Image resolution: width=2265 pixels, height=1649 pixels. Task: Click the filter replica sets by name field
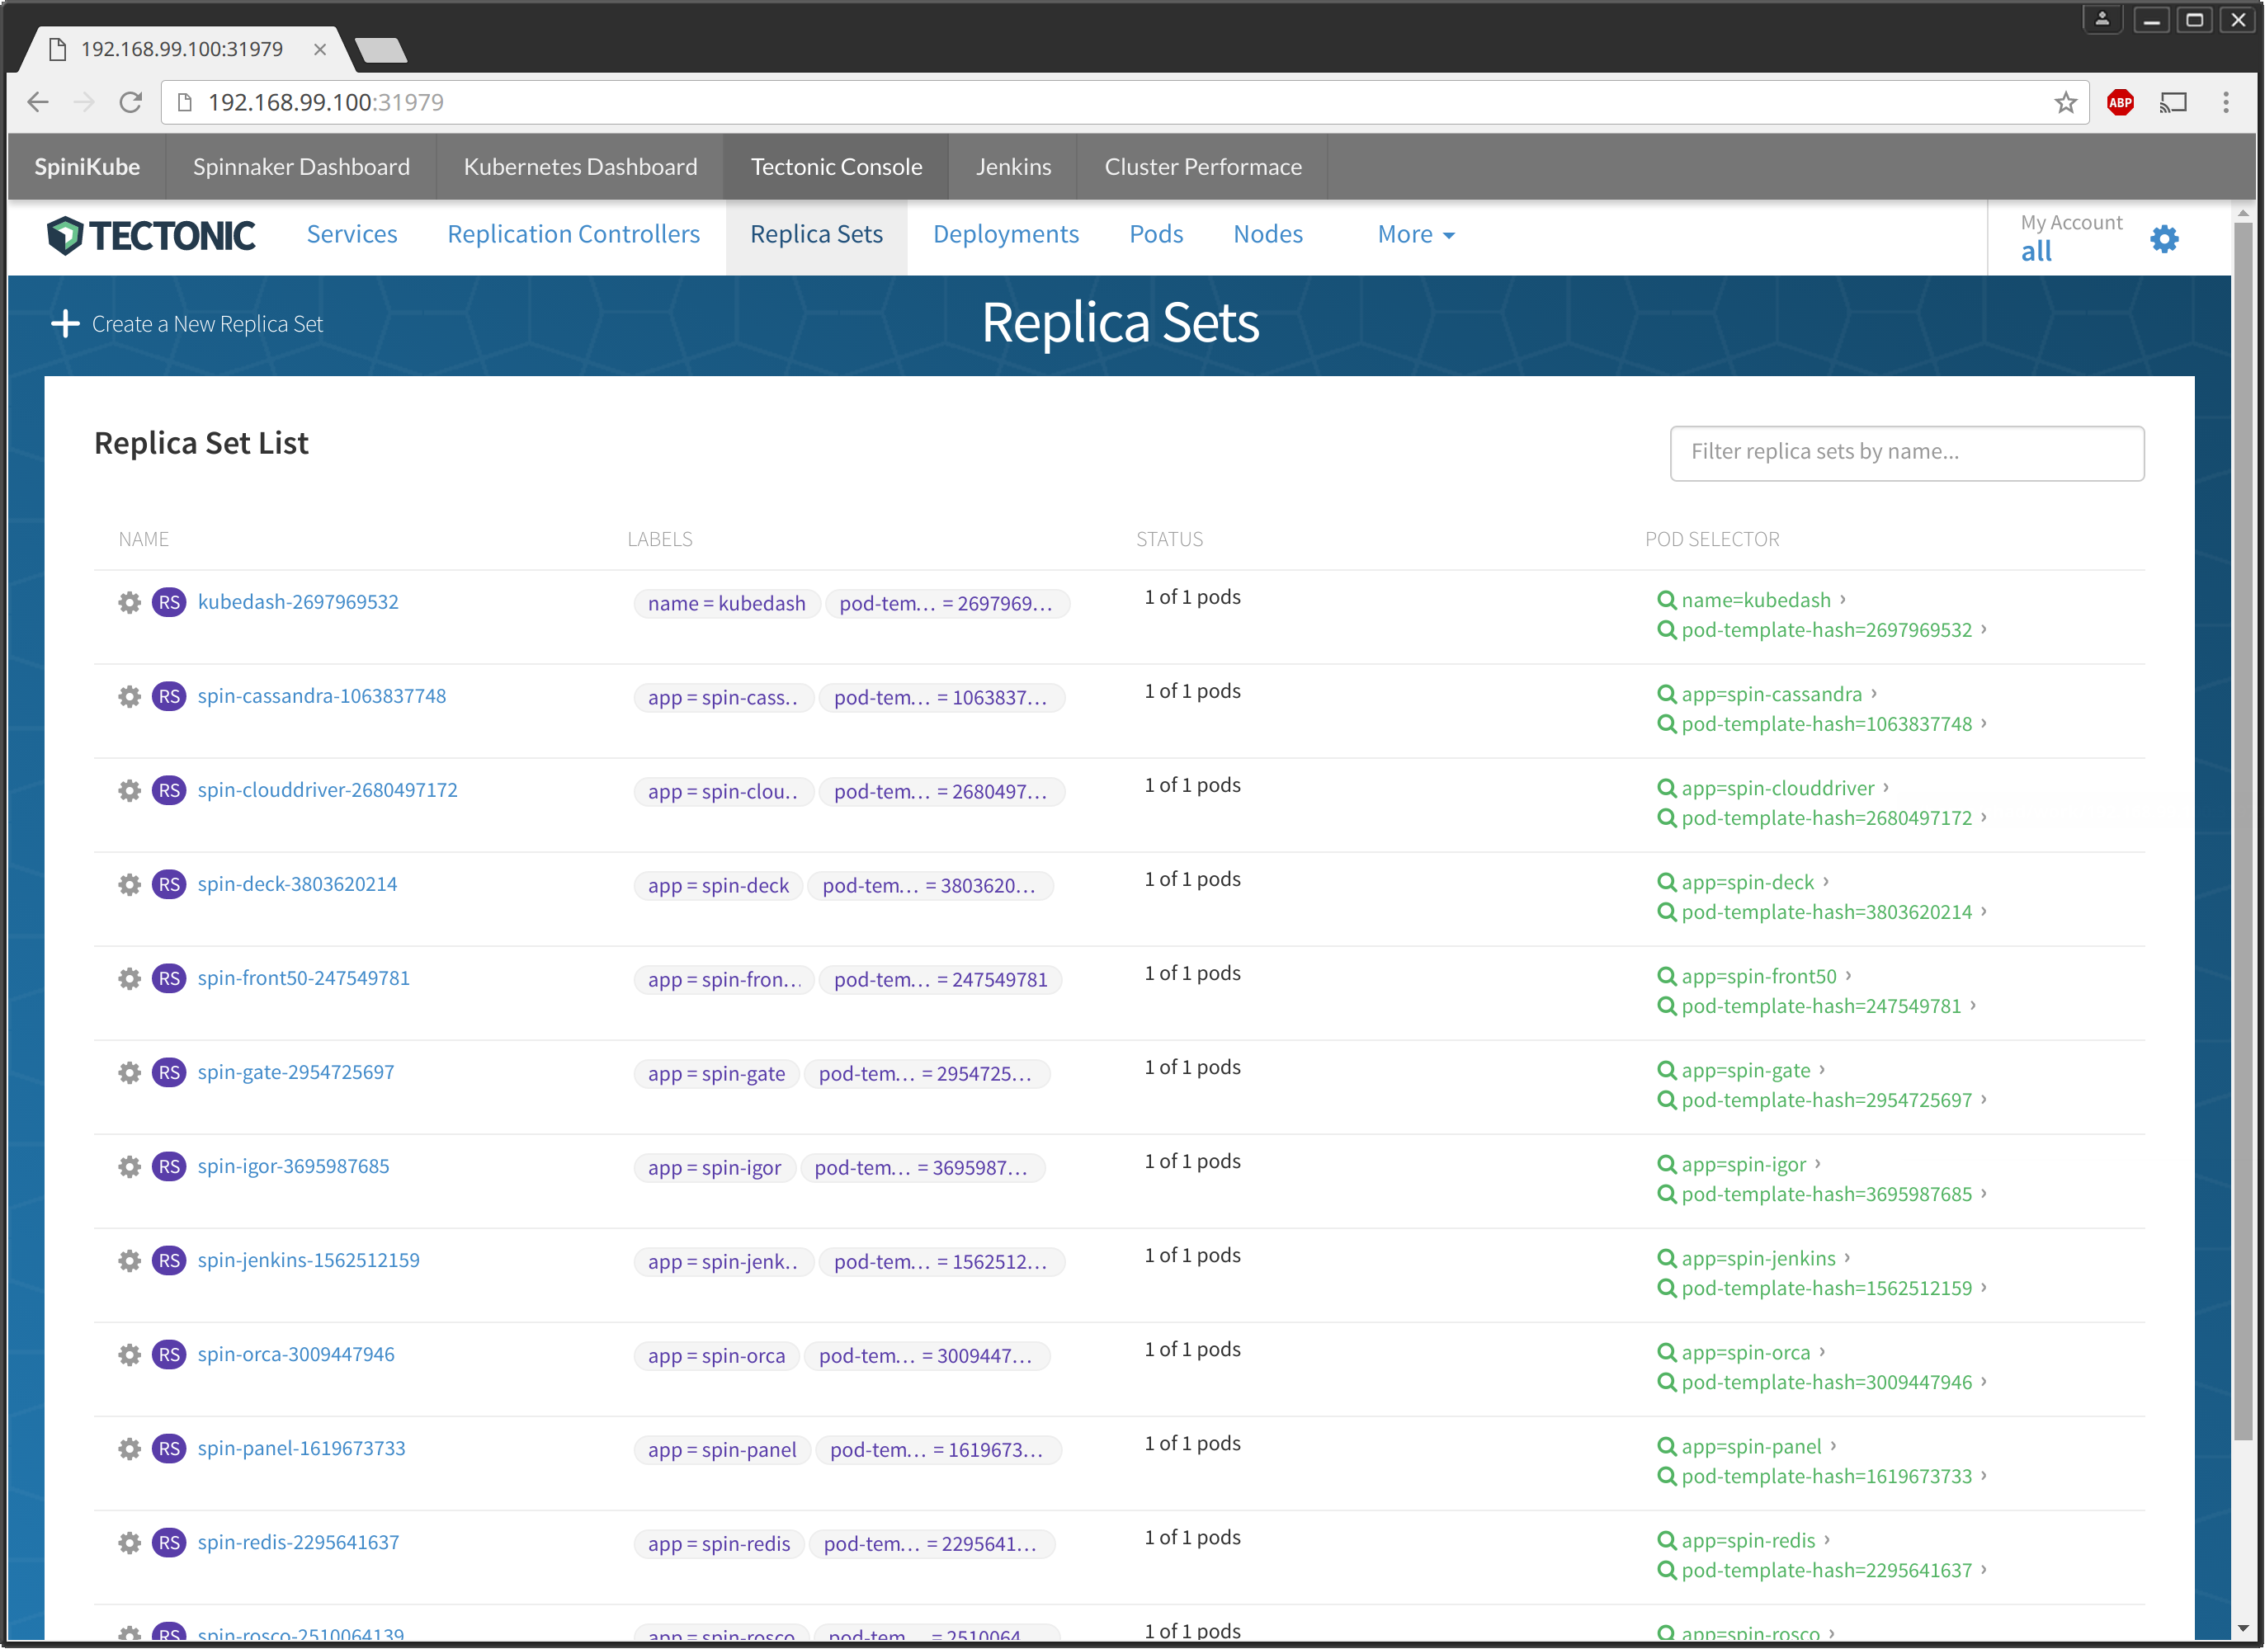tap(1905, 452)
